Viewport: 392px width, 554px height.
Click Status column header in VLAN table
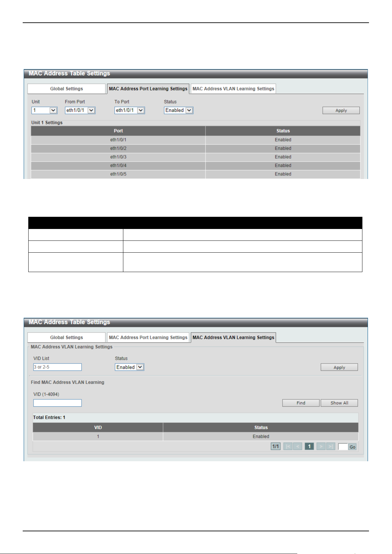261,428
